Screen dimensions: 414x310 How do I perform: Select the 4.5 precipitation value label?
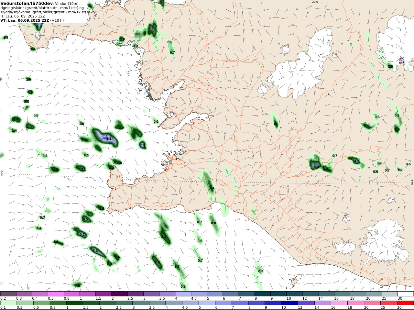(x=85, y=219)
